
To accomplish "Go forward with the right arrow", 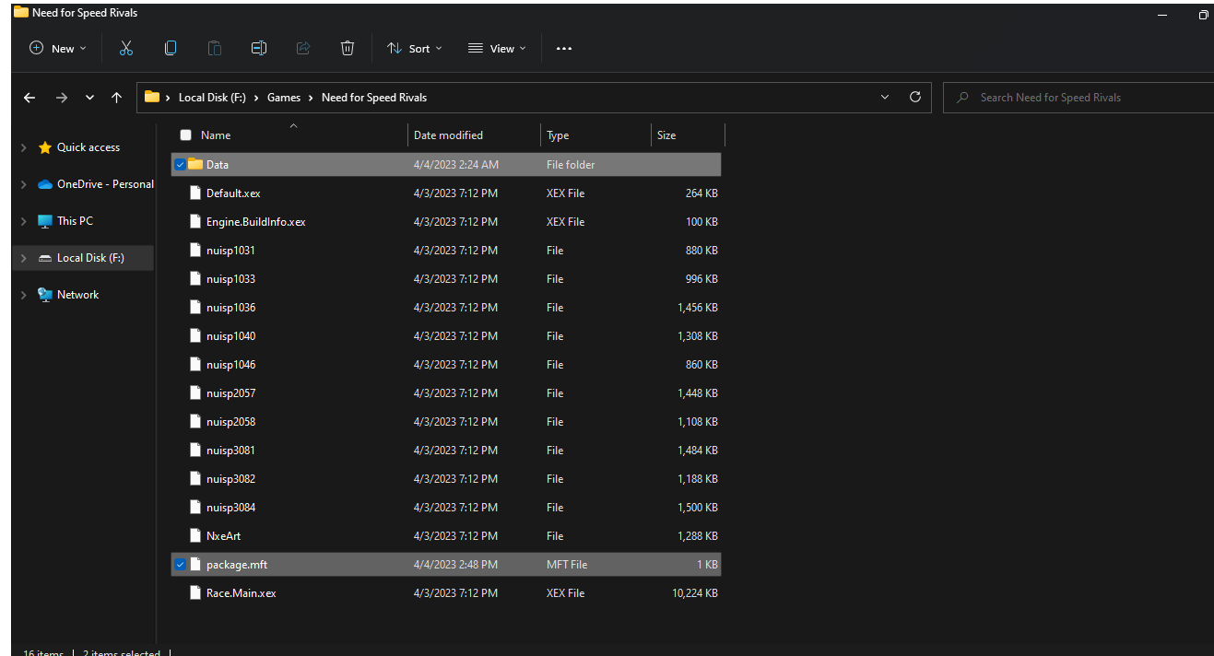I will (62, 98).
